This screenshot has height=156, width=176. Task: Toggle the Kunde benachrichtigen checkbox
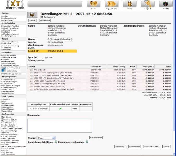56,142
